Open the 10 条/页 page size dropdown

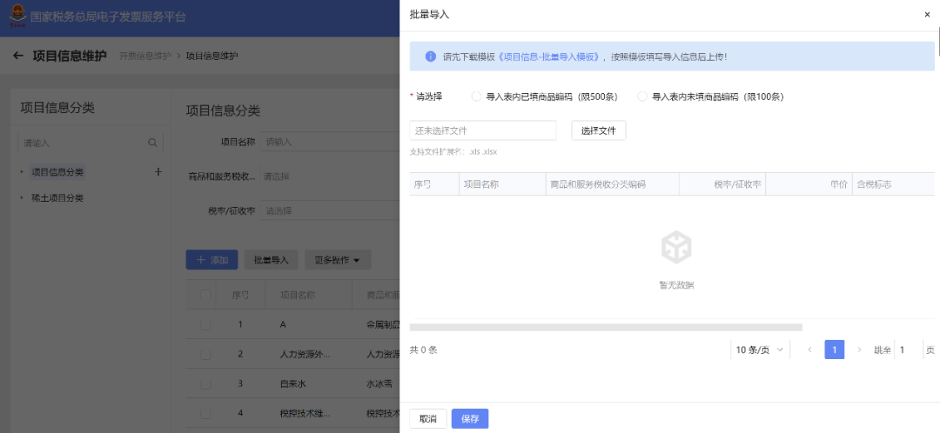[x=760, y=350]
